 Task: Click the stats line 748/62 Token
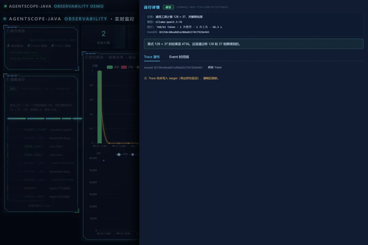pyautogui.click(x=189, y=27)
